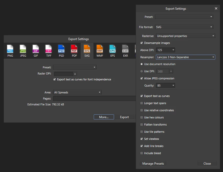Choose the GIF format icon
The height and width of the screenshot is (172, 223).
(x=36, y=51)
